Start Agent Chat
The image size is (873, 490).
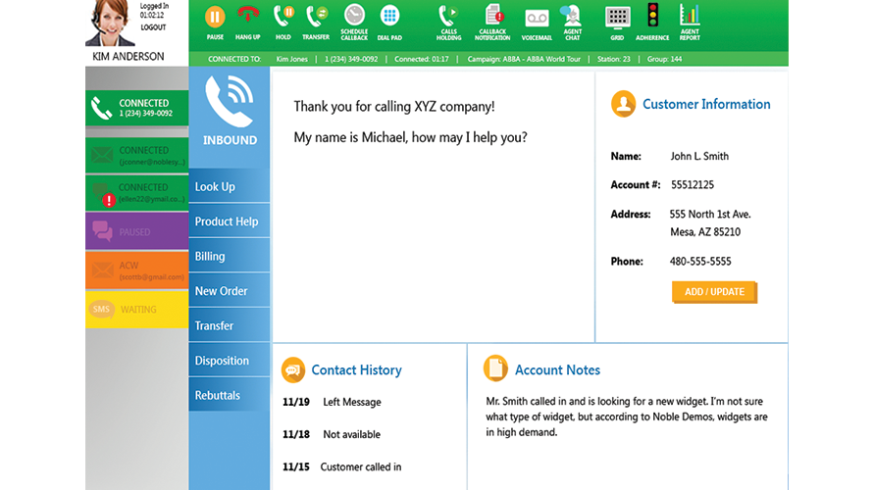click(572, 16)
